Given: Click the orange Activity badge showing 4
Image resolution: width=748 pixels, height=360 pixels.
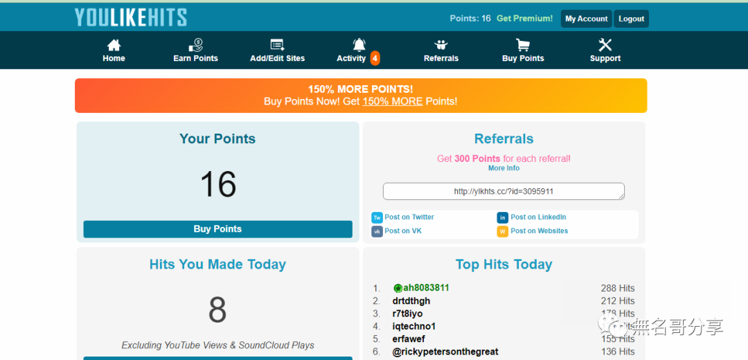Looking at the screenshot, I should (x=375, y=58).
